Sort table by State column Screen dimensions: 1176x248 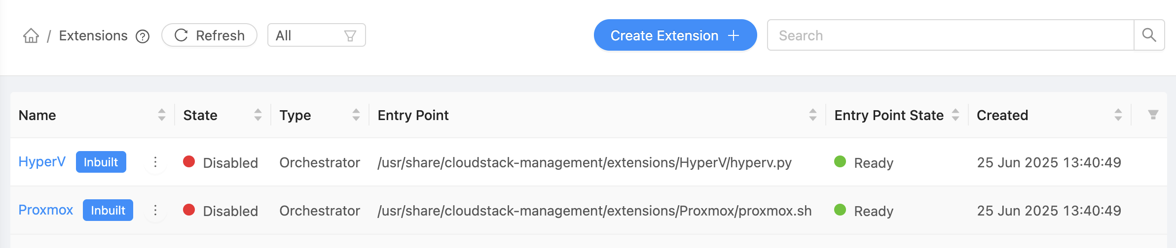(257, 115)
